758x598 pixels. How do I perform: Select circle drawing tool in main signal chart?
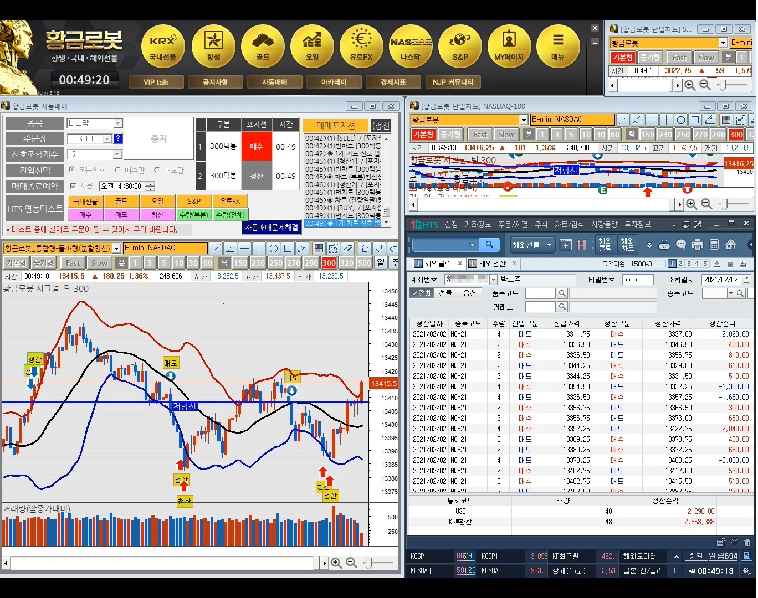pyautogui.click(x=274, y=248)
